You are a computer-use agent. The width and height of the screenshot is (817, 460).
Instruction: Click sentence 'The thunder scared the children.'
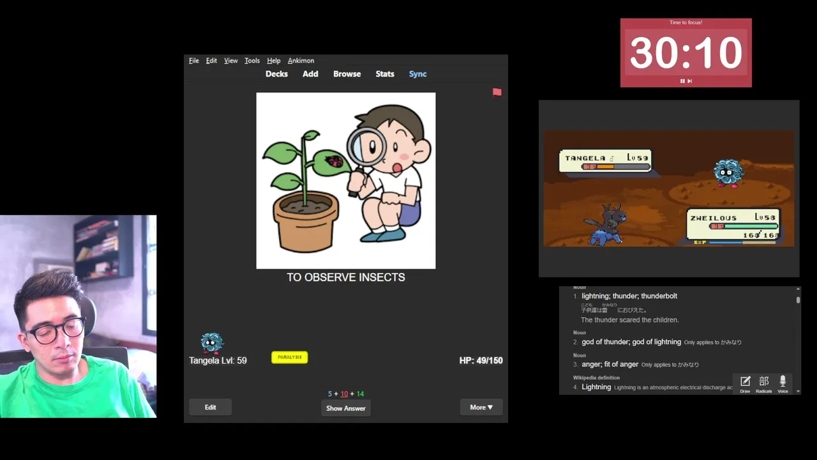[x=630, y=319]
